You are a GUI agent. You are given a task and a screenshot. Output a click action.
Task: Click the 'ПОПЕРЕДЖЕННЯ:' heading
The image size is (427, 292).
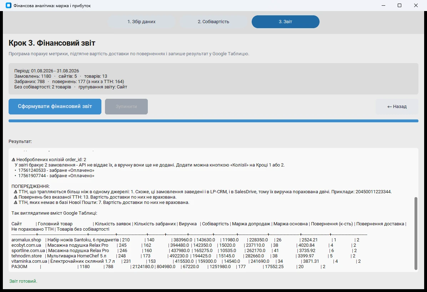pyautogui.click(x=30, y=186)
